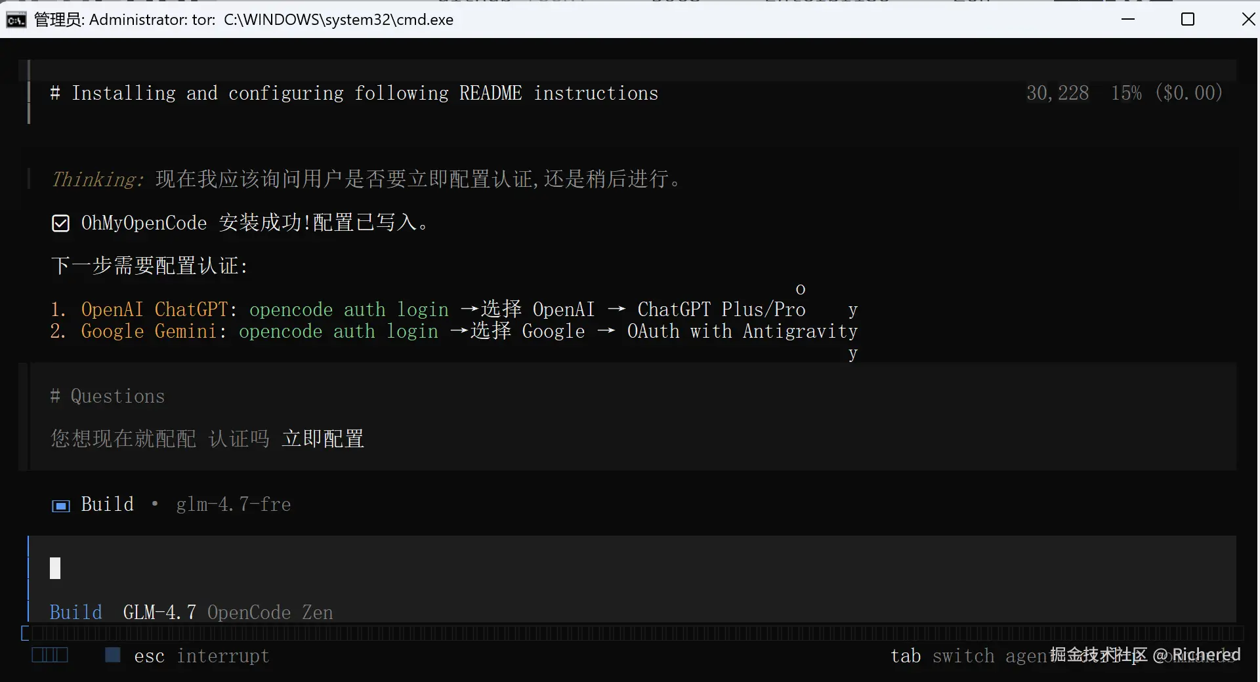Click the cmd.exe icon in the title bar
1260x682 pixels.
(x=16, y=20)
